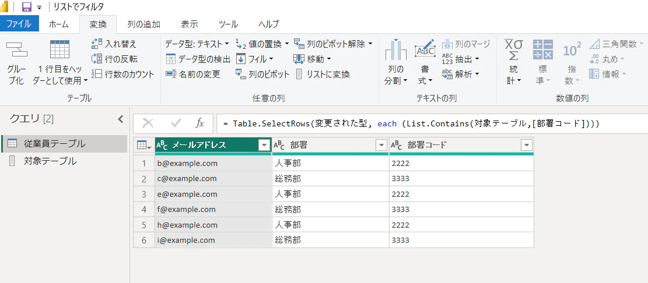Click 2222 cell in row 5
The image size is (648, 283).
(461, 225)
